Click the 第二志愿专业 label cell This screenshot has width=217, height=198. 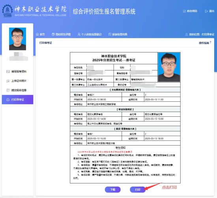pyautogui.click(x=122, y=79)
